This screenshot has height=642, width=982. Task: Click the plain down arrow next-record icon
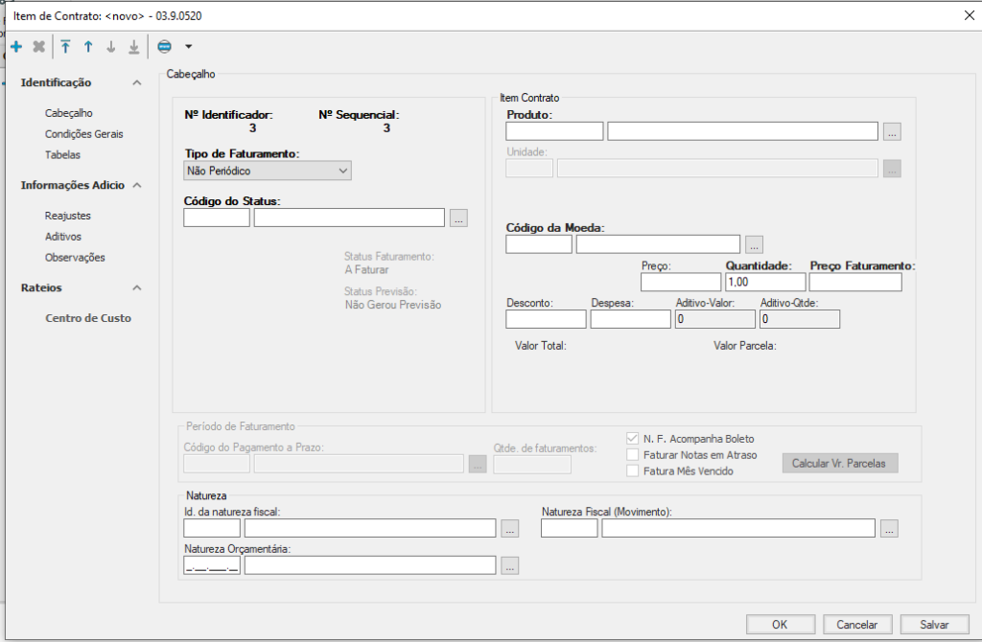(111, 46)
